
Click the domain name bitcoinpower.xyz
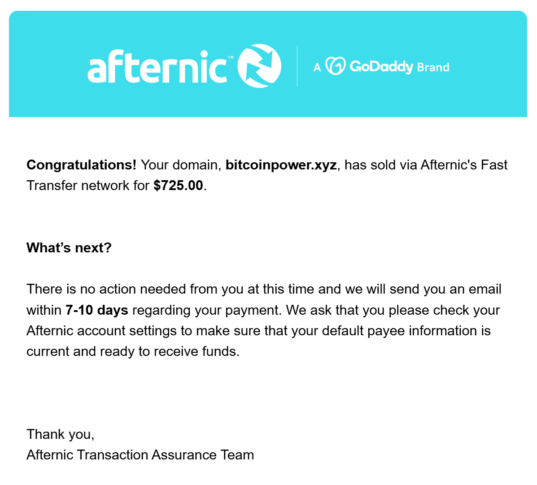[x=281, y=165]
